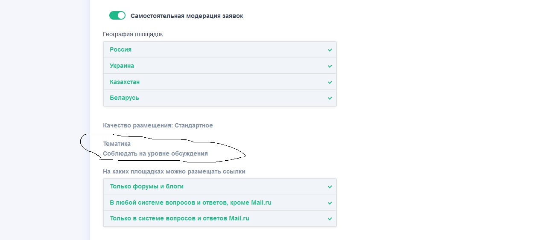555x240 pixels.
Task: Click the checkmark icon next to Казахстан
Action: point(330,82)
